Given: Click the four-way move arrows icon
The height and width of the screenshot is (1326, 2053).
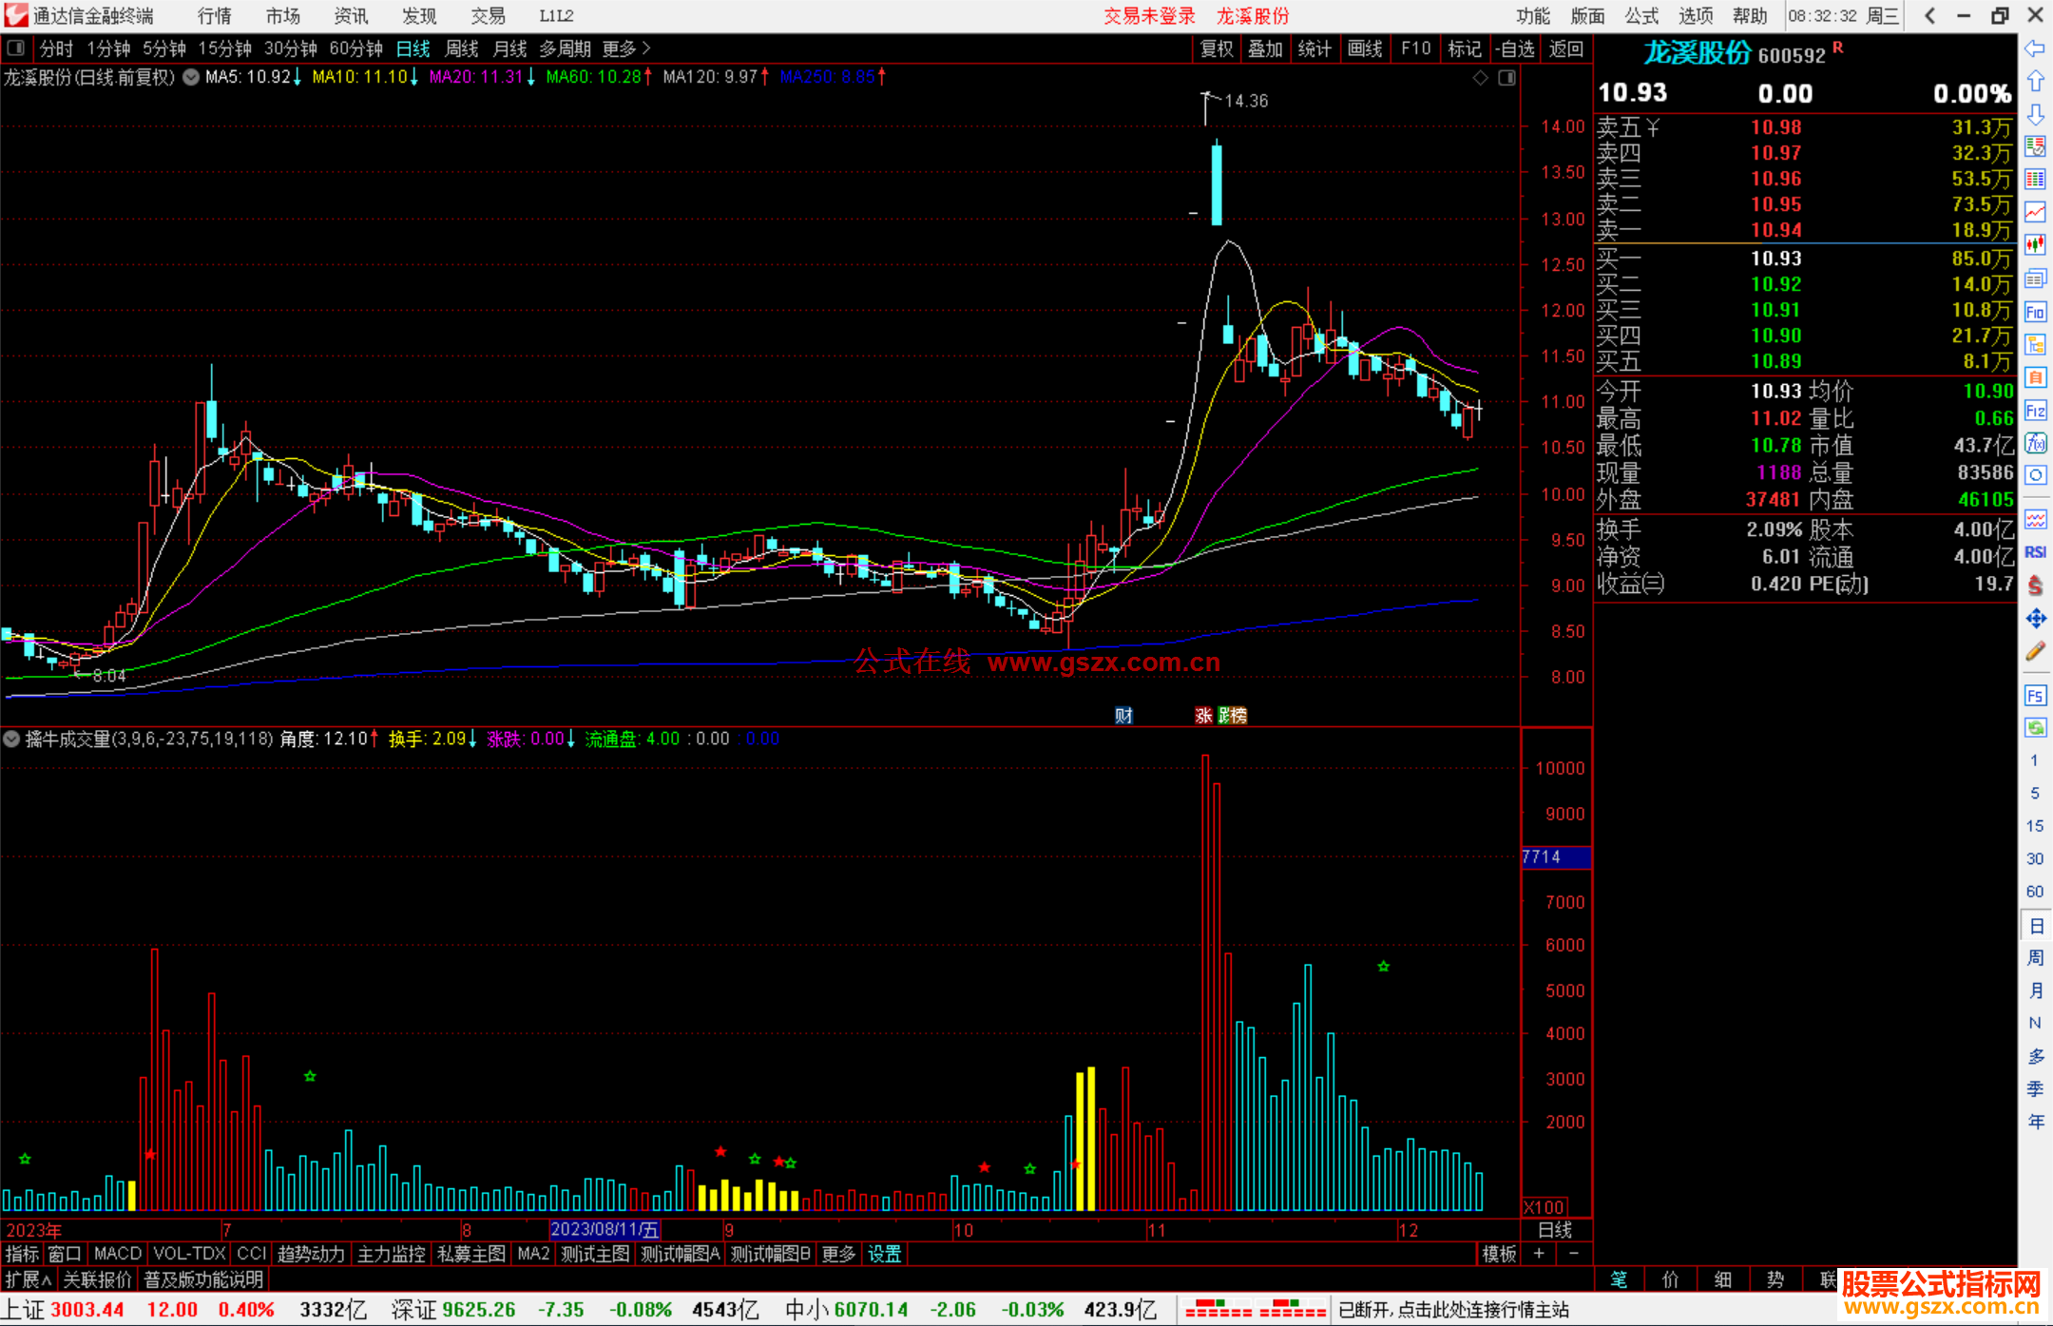Looking at the screenshot, I should click(2035, 619).
